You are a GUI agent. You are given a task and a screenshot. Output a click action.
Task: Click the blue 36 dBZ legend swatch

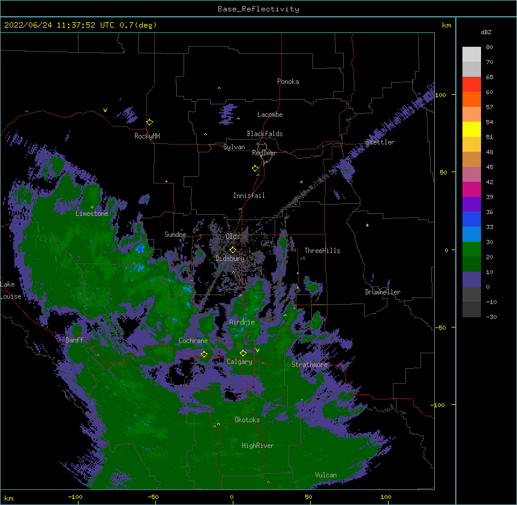(x=471, y=219)
